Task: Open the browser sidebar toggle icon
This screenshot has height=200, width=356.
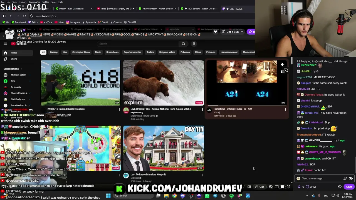Action: point(4,16)
